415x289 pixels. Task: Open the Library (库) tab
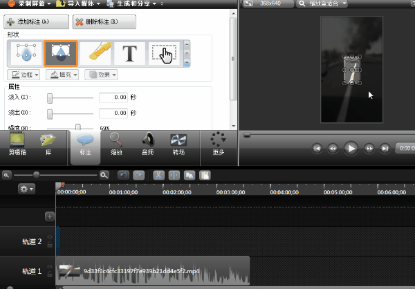click(48, 144)
